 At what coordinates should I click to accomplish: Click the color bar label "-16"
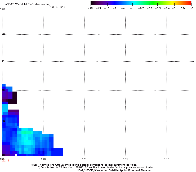click(90, 8)
